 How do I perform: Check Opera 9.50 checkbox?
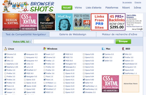click(x=84, y=54)
